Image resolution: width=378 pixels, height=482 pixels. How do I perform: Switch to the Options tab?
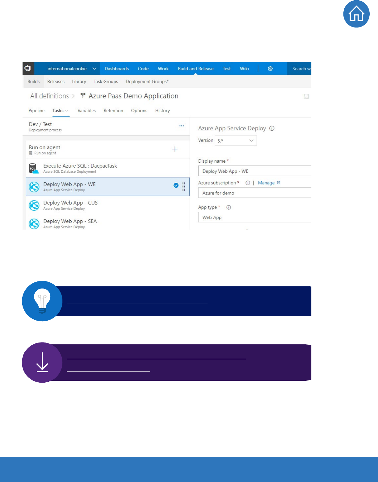[x=139, y=111]
